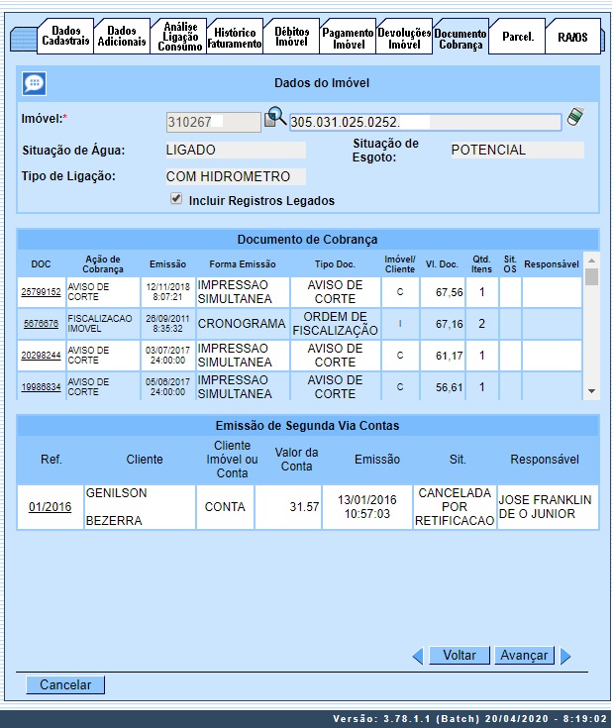
Task: Click the Cancelar button
Action: [x=65, y=684]
